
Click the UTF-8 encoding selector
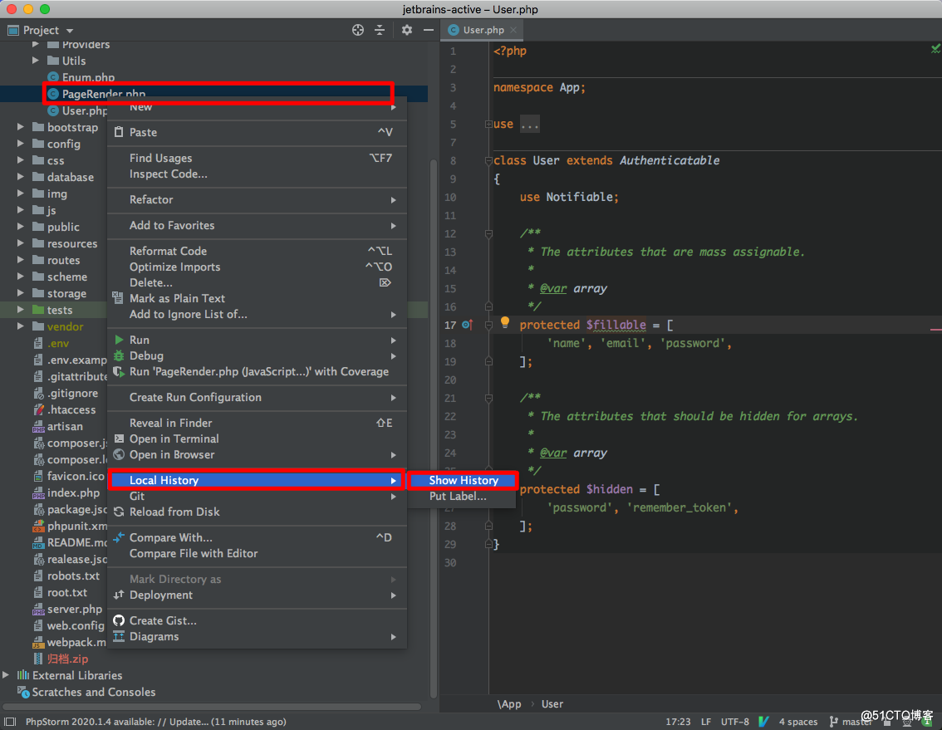tap(734, 722)
